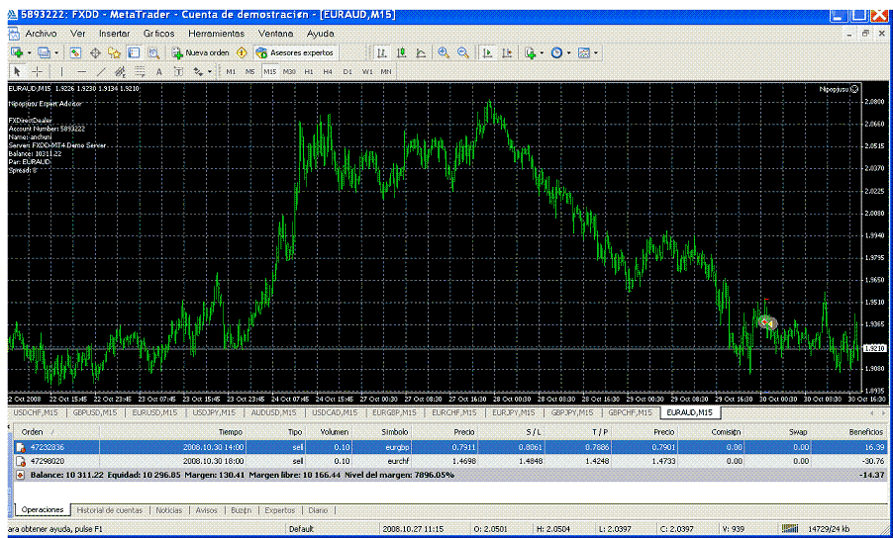Switch to line chart view
The height and width of the screenshot is (538, 893).
[421, 52]
